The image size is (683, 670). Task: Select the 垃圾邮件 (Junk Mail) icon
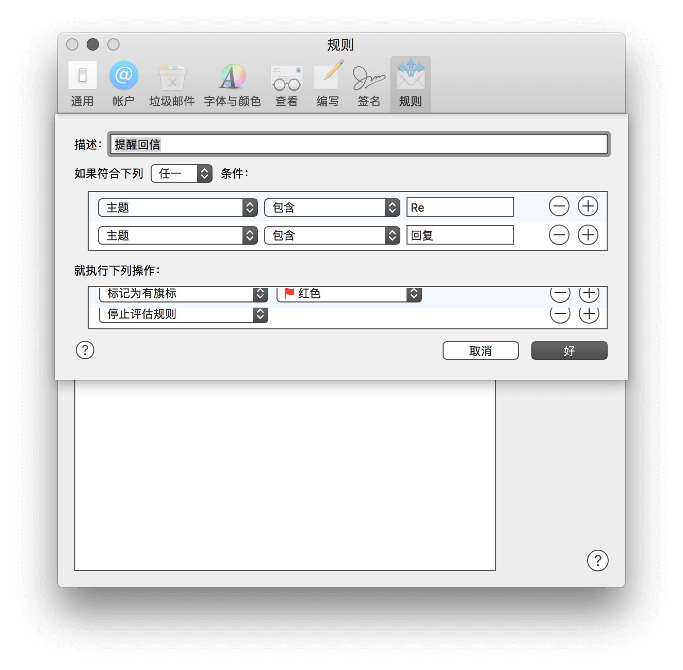(x=171, y=83)
